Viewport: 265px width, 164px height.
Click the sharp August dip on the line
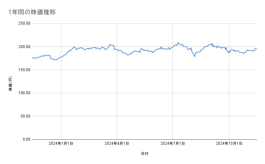tap(195, 57)
